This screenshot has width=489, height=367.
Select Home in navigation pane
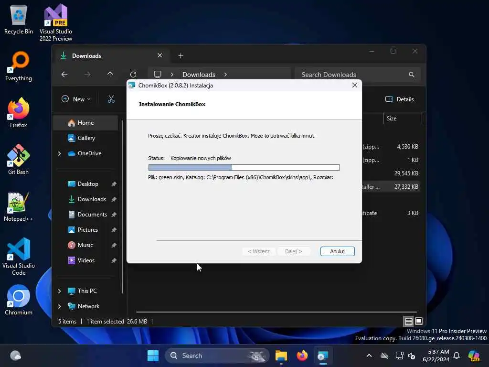(x=85, y=123)
